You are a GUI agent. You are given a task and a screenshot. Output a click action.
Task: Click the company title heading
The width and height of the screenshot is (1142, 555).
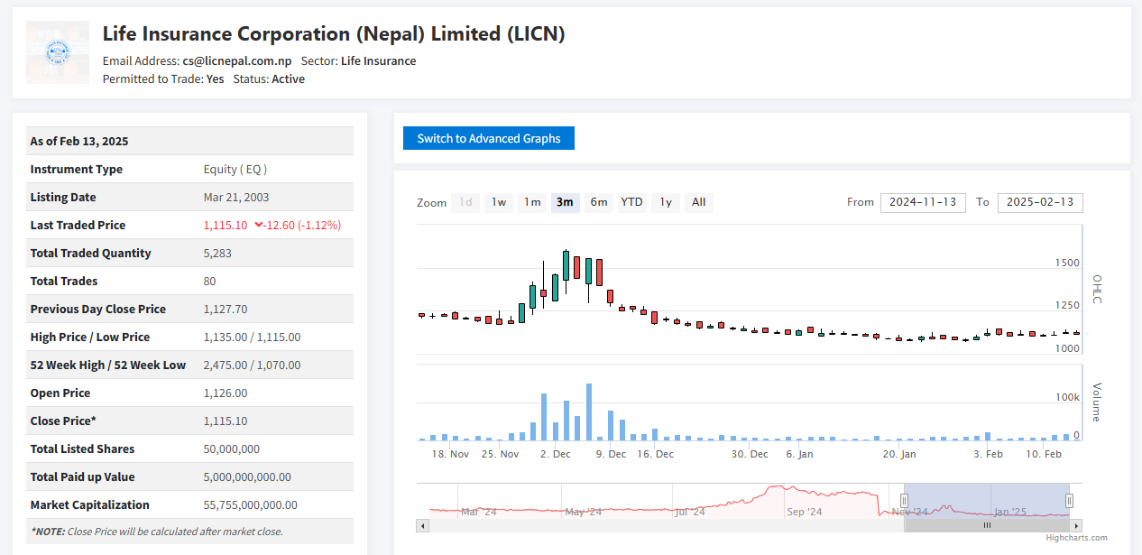click(x=334, y=34)
